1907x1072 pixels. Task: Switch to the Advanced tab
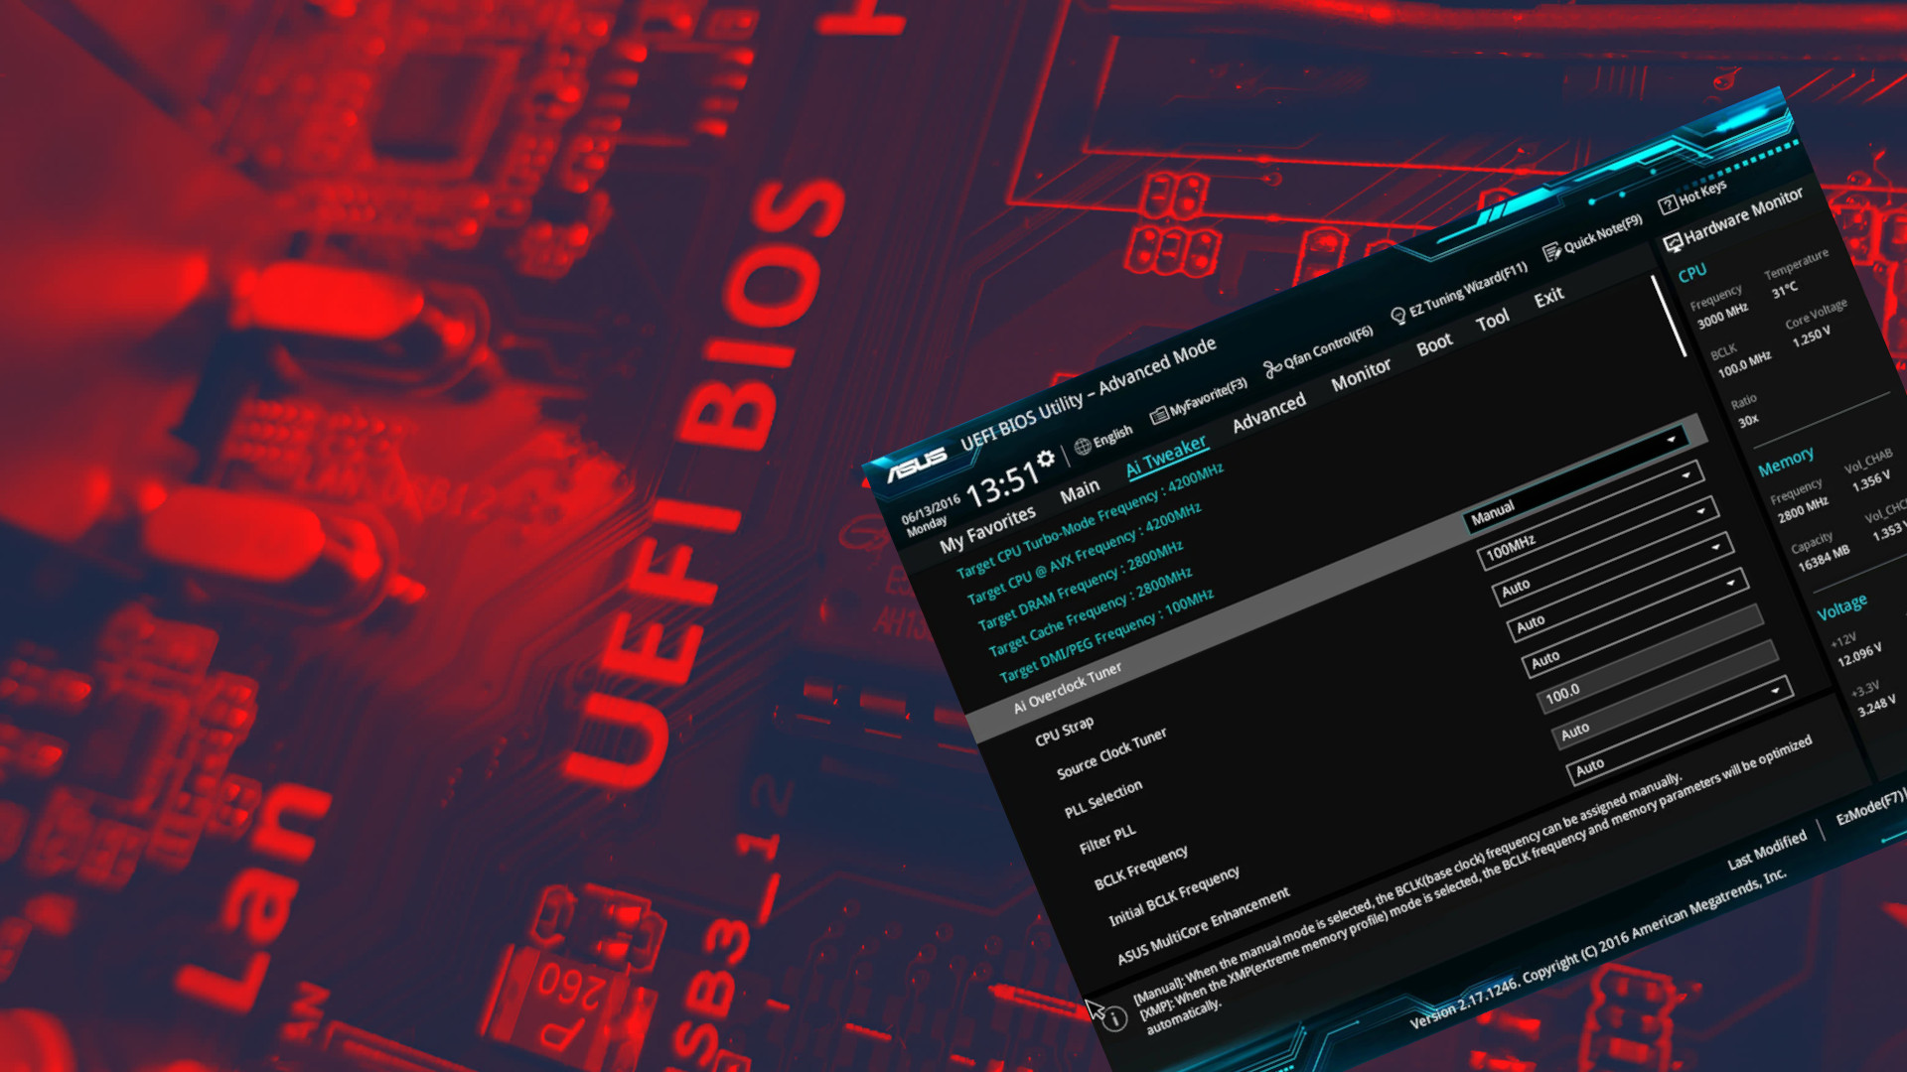pyautogui.click(x=1268, y=411)
